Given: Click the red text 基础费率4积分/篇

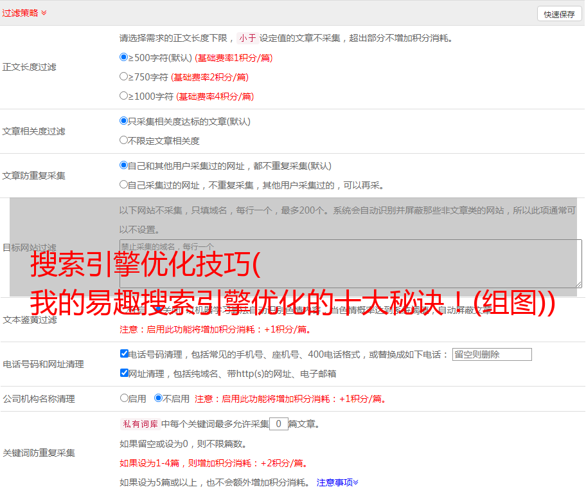Looking at the screenshot, I should pyautogui.click(x=215, y=96).
